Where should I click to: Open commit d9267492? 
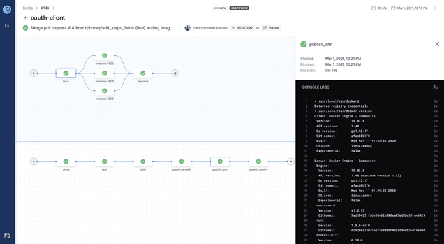242,27
